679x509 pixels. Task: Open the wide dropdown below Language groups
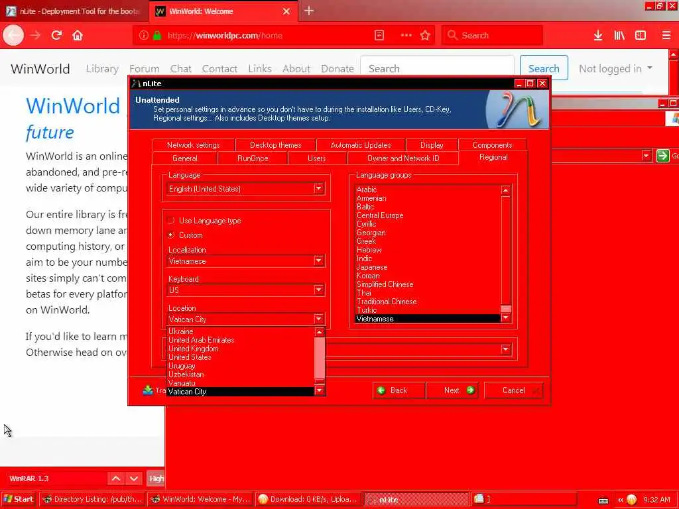(505, 349)
